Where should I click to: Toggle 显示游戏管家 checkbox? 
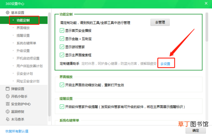click(x=62, y=47)
